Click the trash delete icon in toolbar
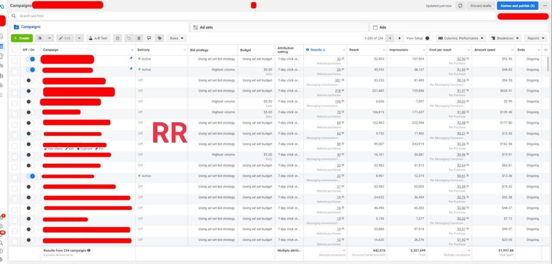Image resolution: width=552 pixels, height=264 pixels. (x=139, y=38)
